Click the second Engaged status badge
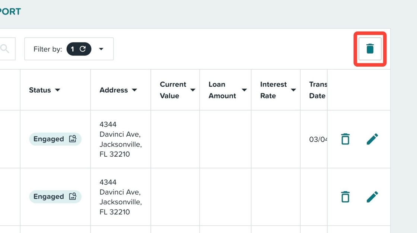Viewport: 417px width, 233px height. tap(49, 197)
